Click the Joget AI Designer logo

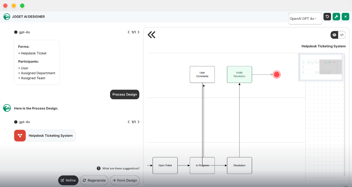tap(7, 17)
